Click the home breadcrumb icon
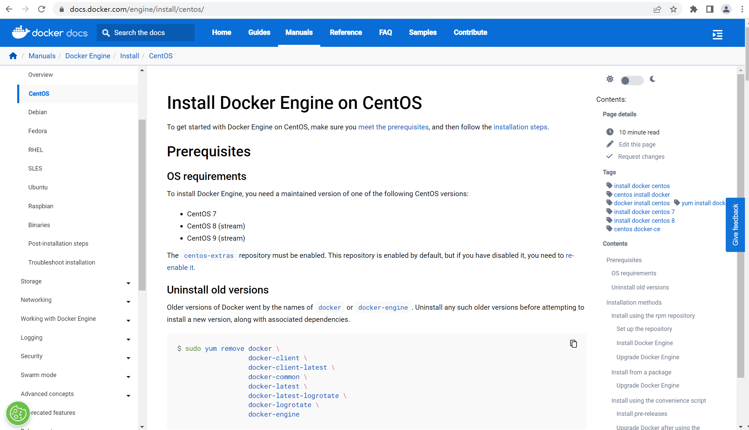The width and height of the screenshot is (749, 430). (x=13, y=56)
